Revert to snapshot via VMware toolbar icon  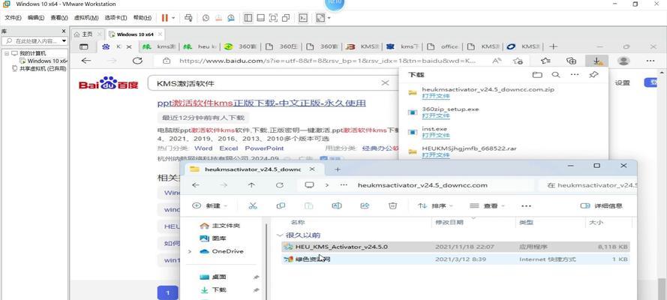(218, 18)
